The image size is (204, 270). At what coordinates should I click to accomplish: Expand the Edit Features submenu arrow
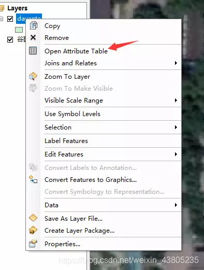(x=176, y=154)
